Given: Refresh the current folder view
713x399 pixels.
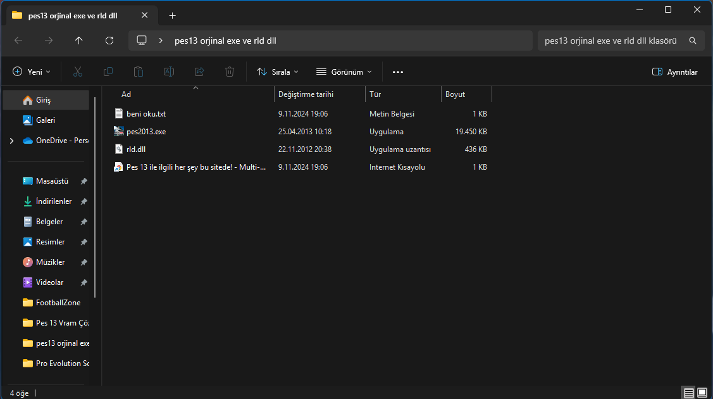Looking at the screenshot, I should pyautogui.click(x=109, y=41).
